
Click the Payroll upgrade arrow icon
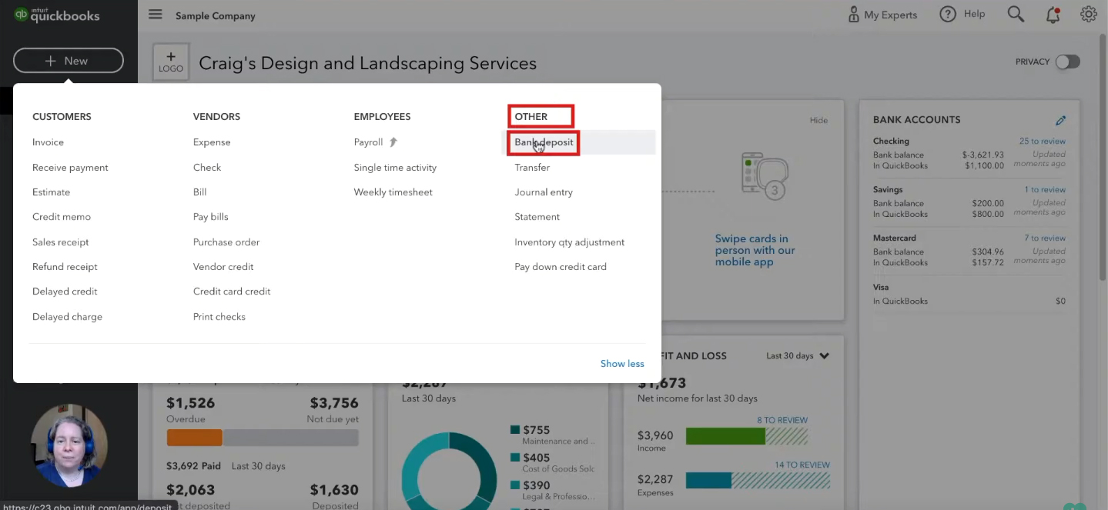point(393,142)
